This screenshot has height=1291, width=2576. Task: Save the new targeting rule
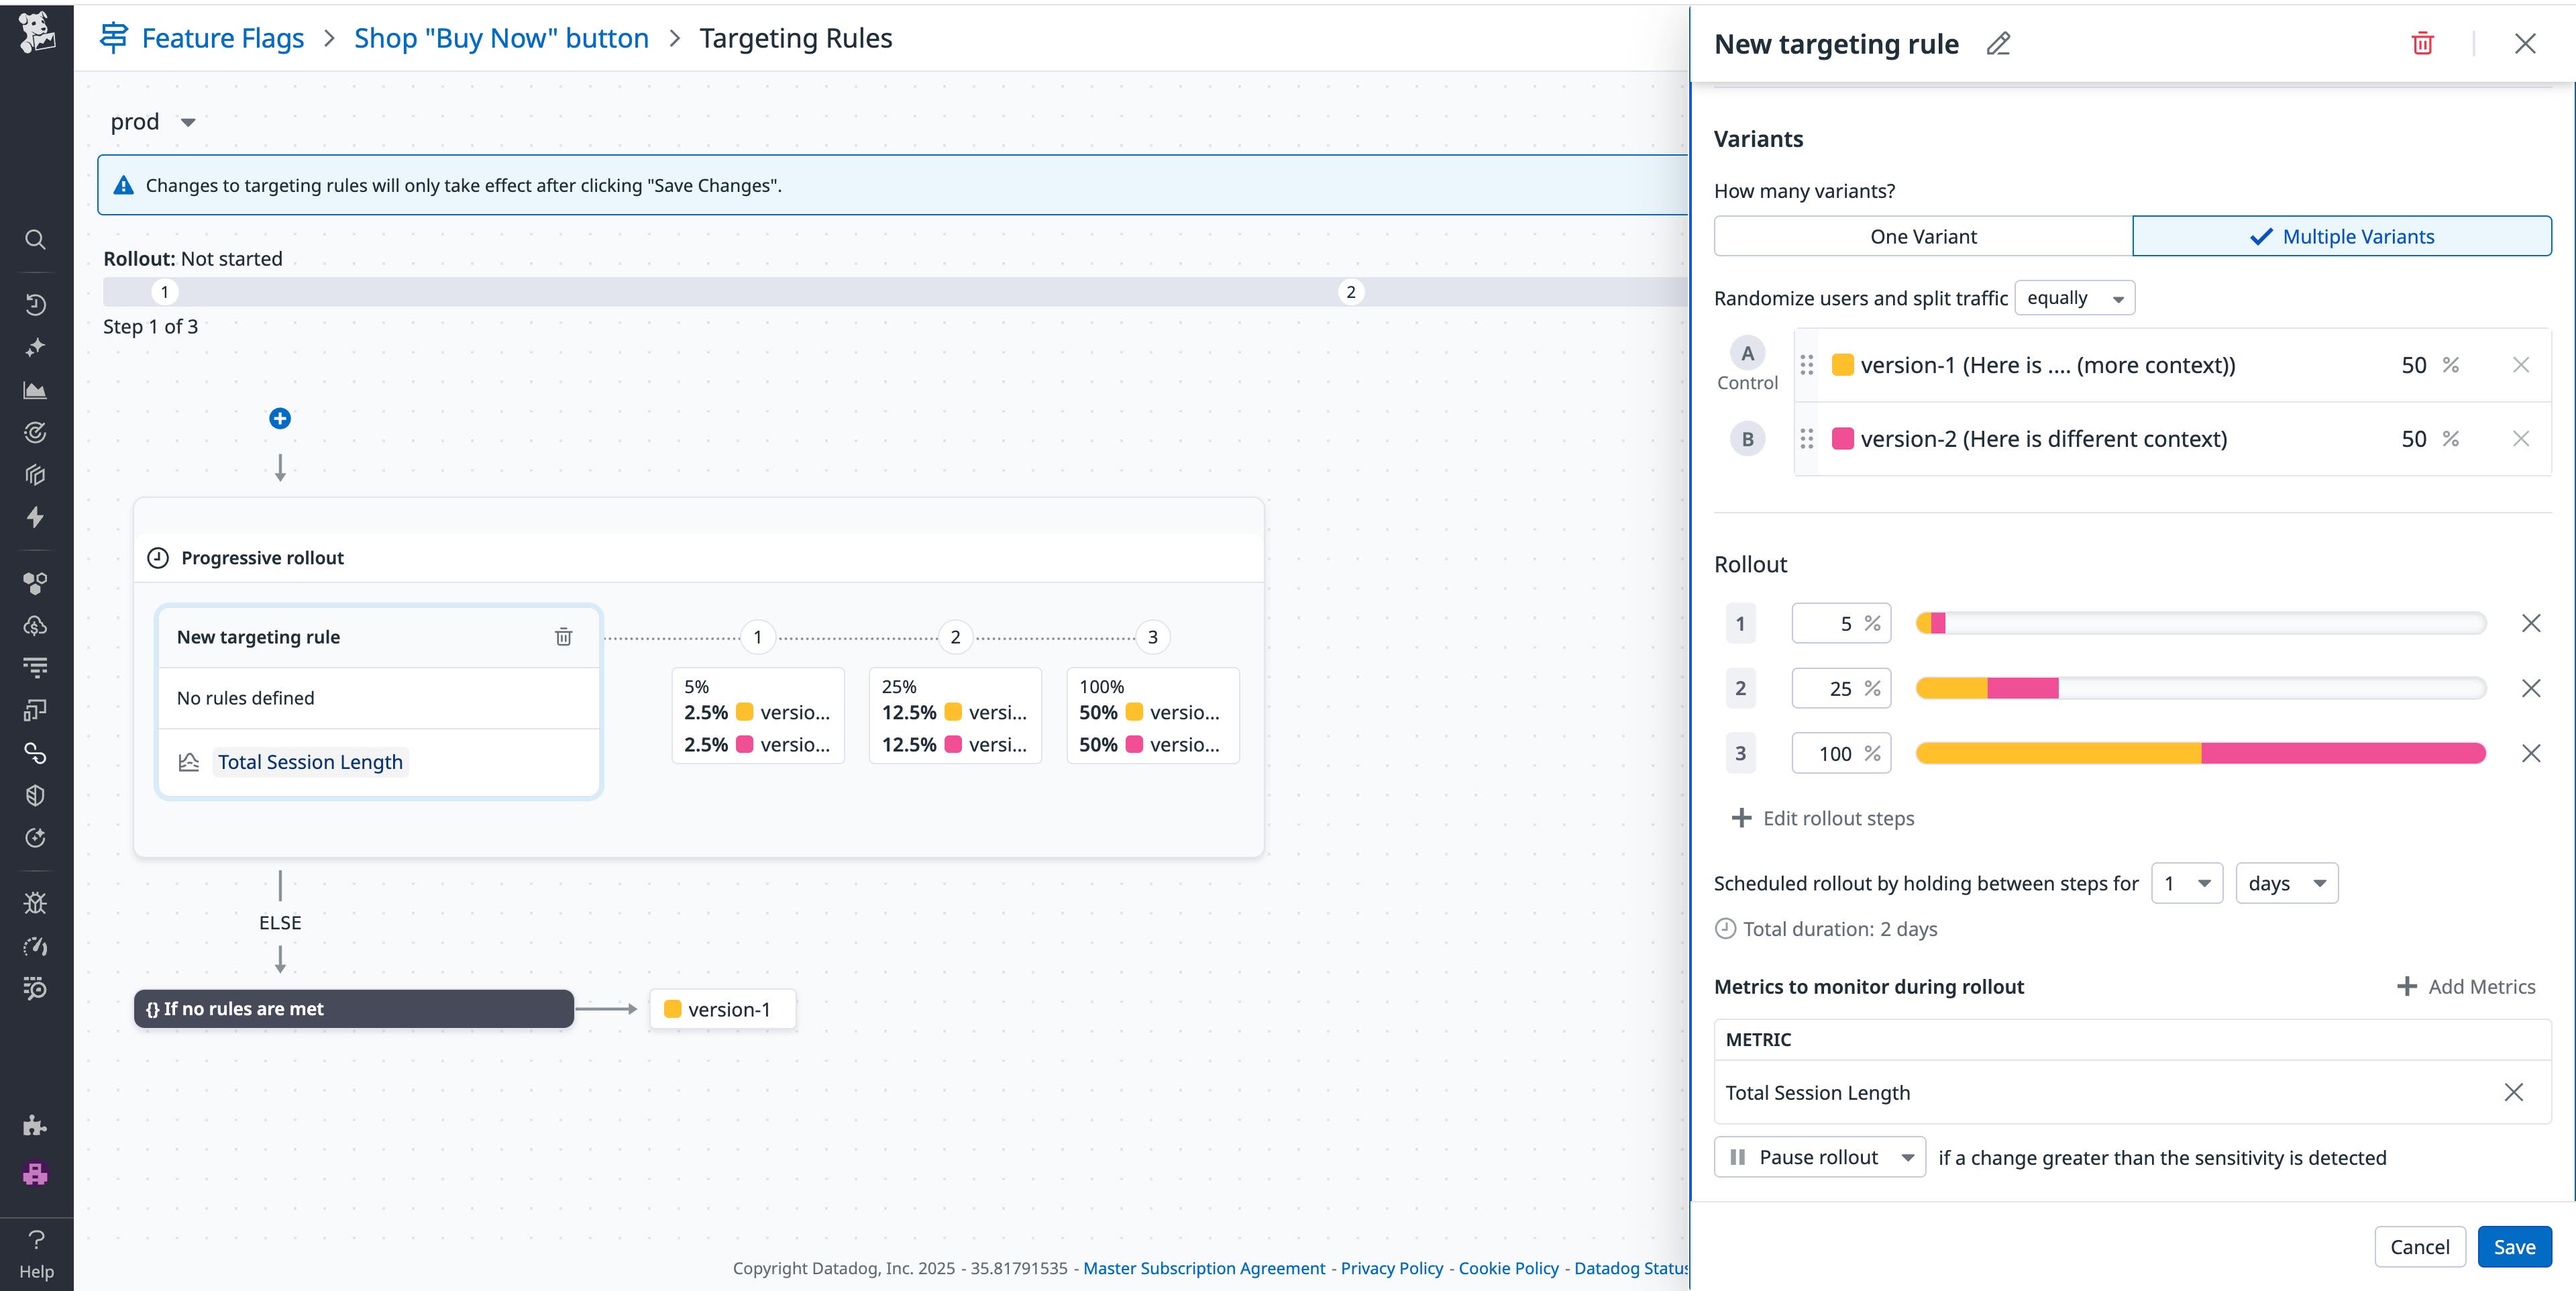pos(2515,1246)
